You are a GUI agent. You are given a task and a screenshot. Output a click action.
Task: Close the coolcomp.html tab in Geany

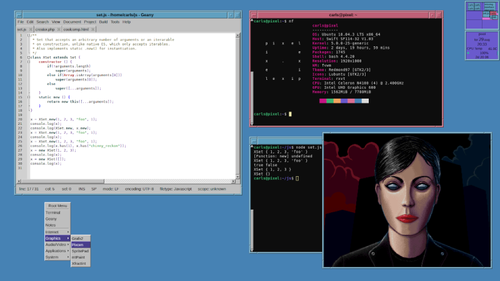92,29
